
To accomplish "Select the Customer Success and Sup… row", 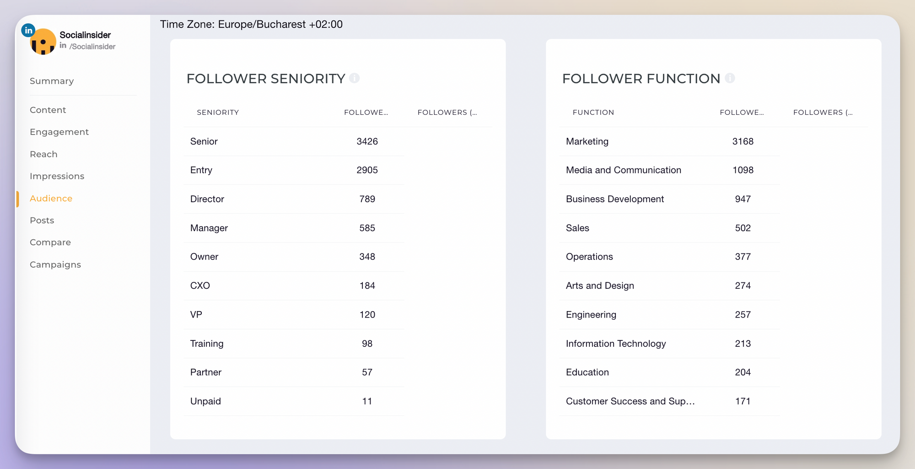I will pos(669,401).
